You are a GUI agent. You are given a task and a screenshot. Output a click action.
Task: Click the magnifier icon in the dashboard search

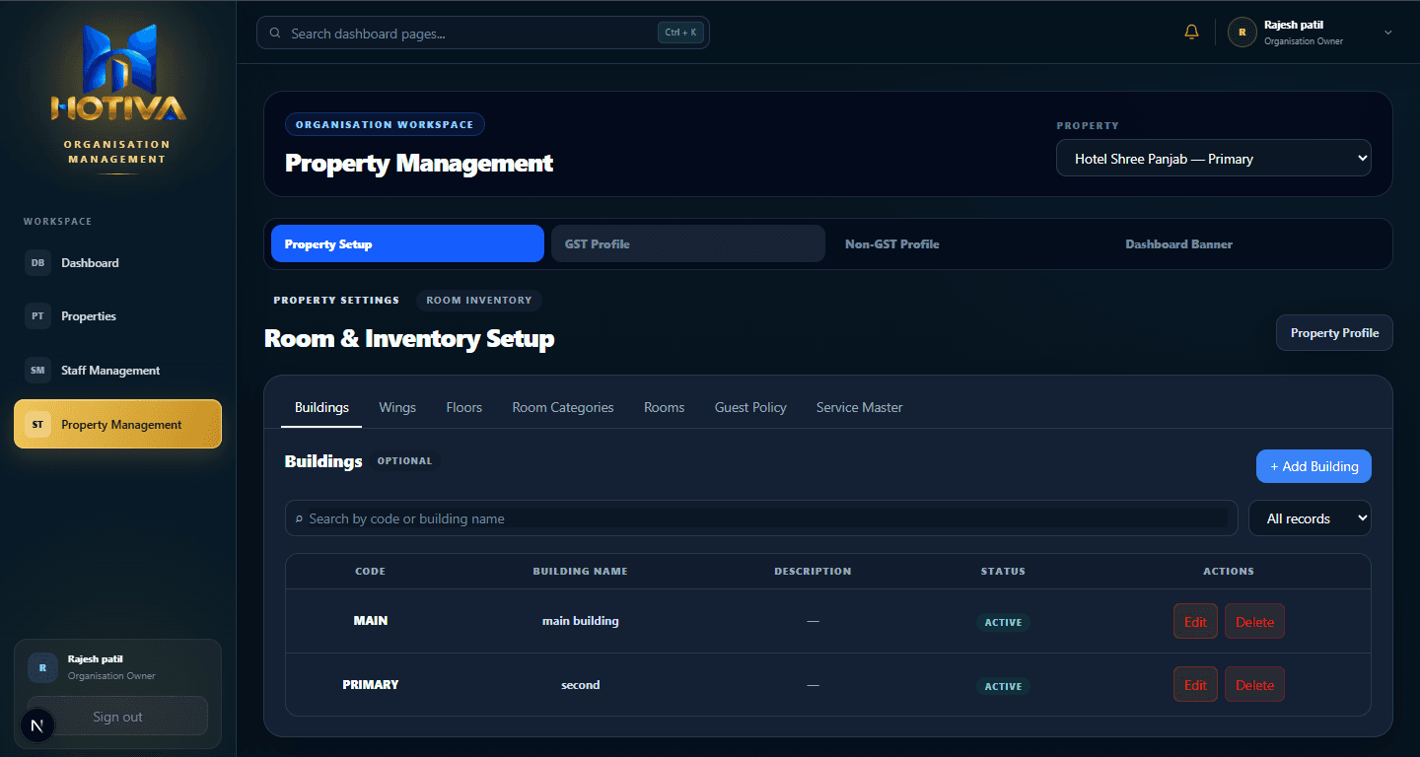coord(275,34)
